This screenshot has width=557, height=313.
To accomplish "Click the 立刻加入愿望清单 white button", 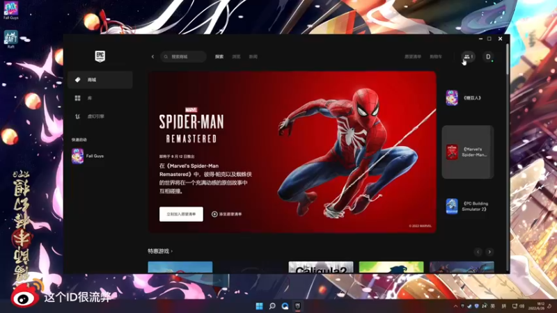I will (181, 214).
